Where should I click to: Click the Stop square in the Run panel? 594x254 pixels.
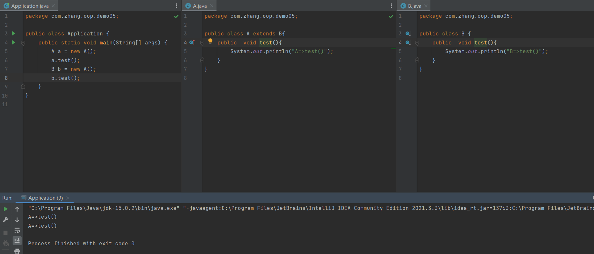click(x=5, y=232)
